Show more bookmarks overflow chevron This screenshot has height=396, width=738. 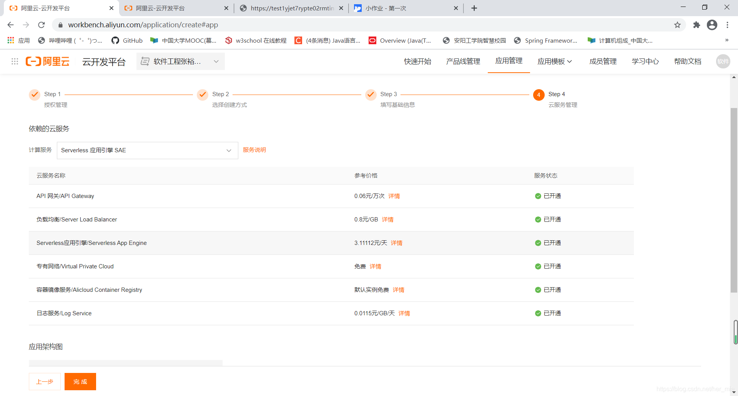click(x=727, y=40)
